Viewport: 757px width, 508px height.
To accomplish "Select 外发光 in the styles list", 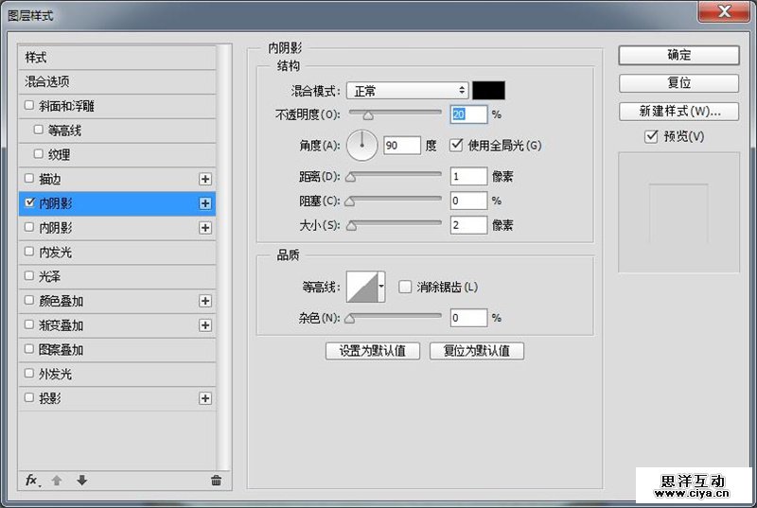I will [x=55, y=375].
